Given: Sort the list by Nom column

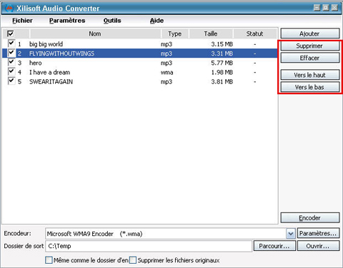Looking at the screenshot, I should [x=95, y=33].
